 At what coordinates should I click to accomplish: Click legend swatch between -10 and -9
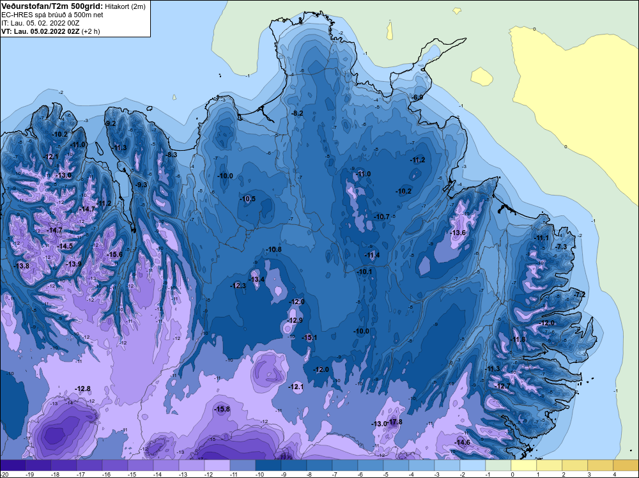268,466
